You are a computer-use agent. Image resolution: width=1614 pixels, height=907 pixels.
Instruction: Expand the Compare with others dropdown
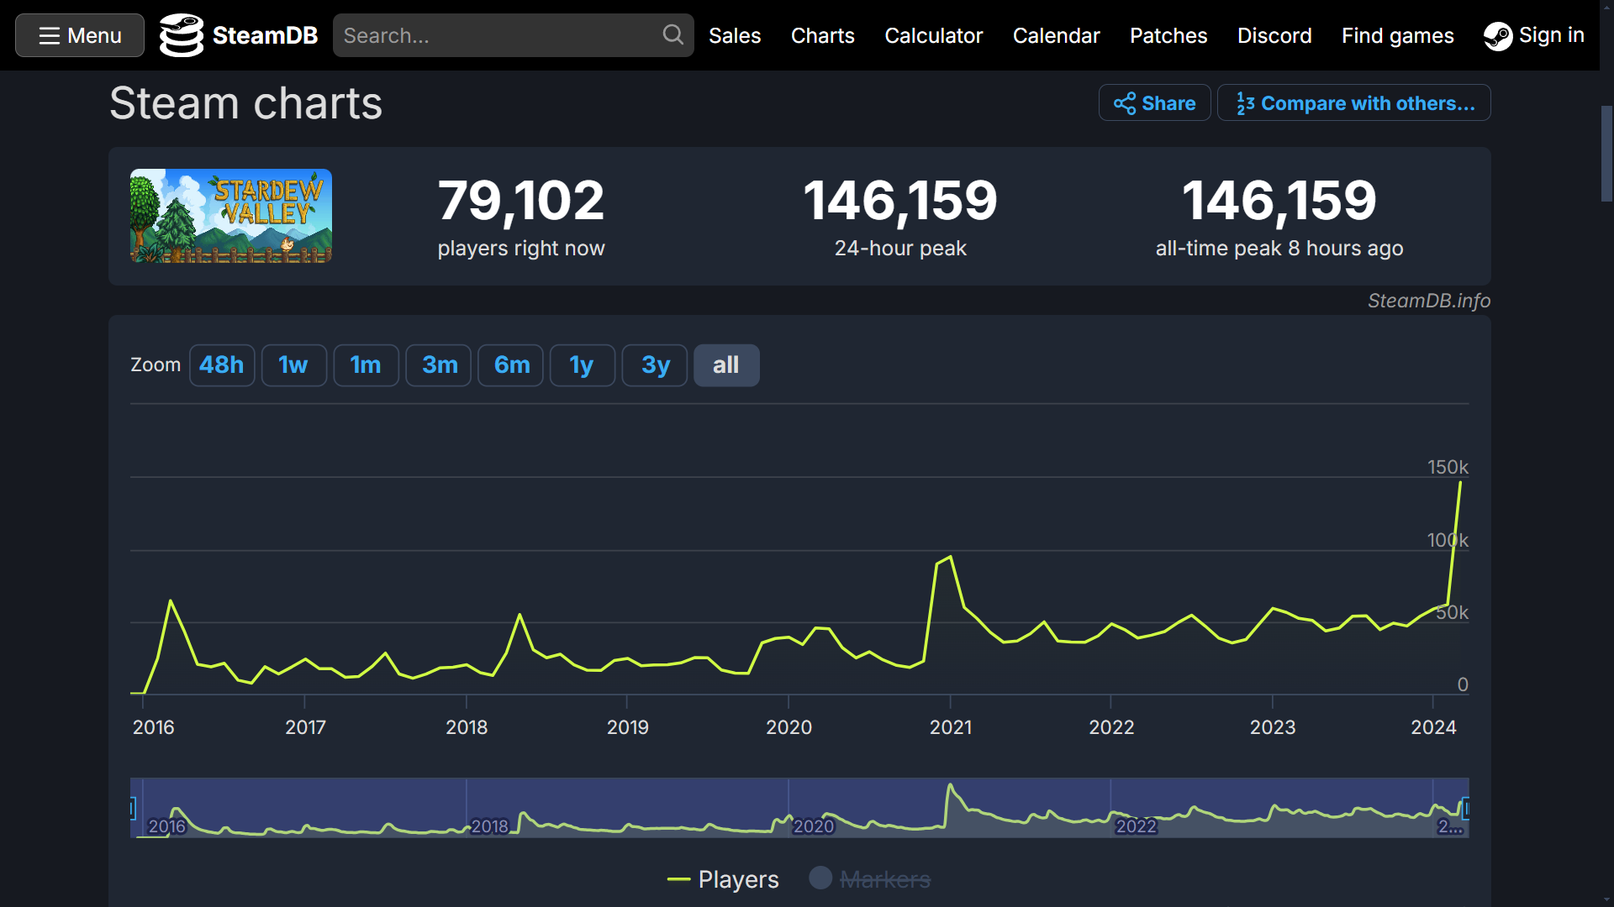coord(1354,103)
